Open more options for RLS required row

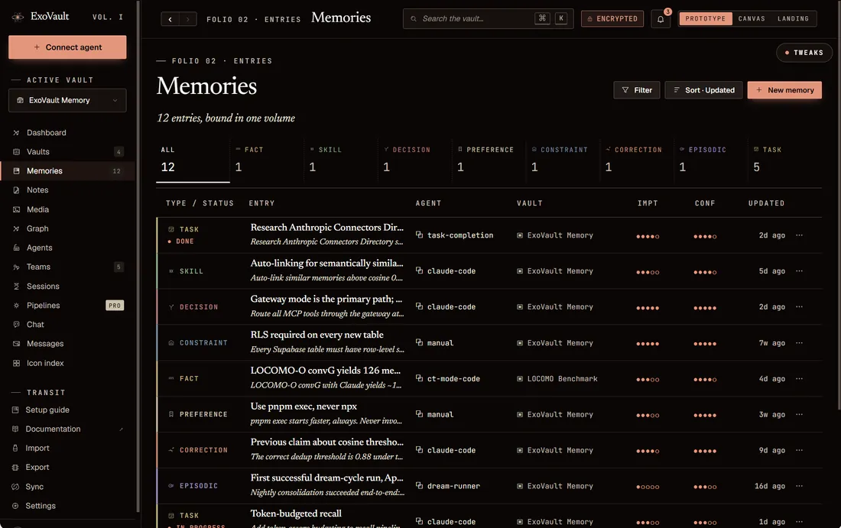point(799,342)
